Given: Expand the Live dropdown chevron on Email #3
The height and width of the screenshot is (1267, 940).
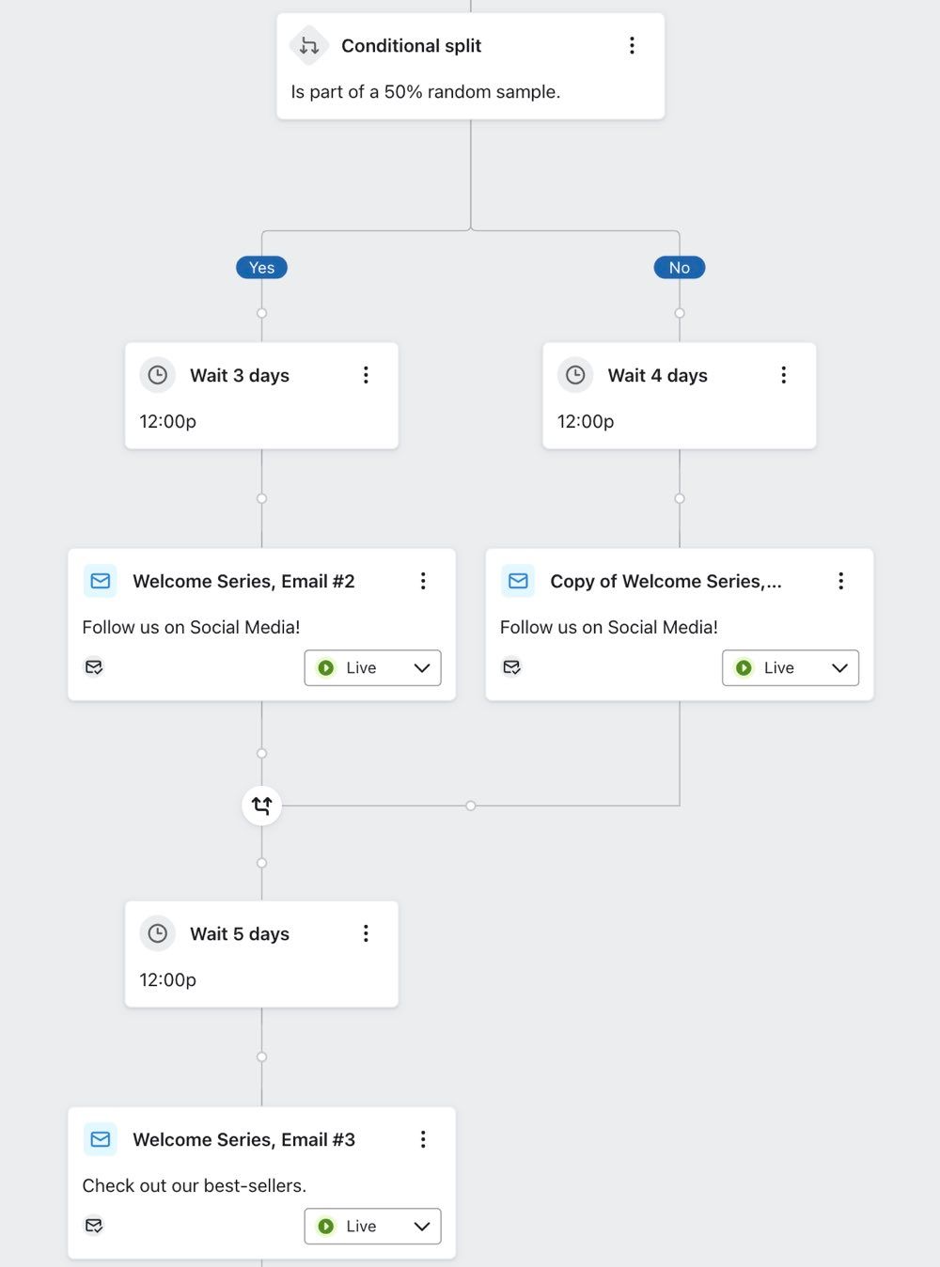Looking at the screenshot, I should pyautogui.click(x=421, y=1226).
